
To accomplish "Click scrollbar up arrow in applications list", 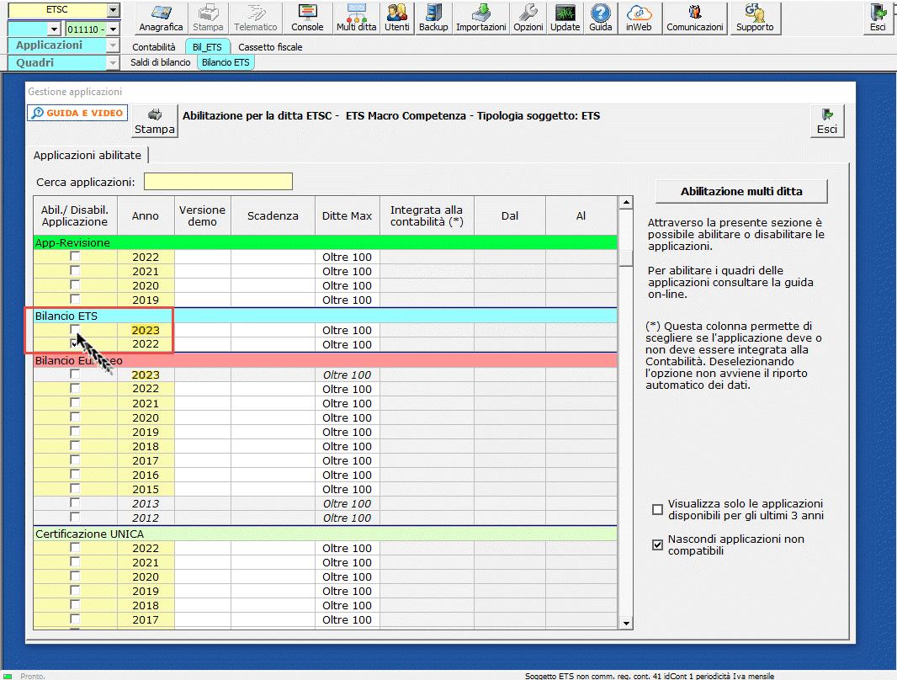I will click(x=626, y=203).
